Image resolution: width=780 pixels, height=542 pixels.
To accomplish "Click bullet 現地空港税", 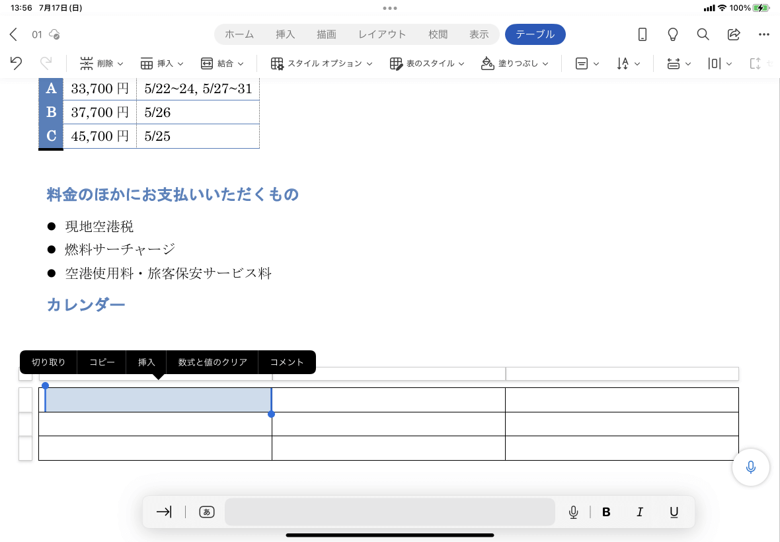I will [99, 227].
